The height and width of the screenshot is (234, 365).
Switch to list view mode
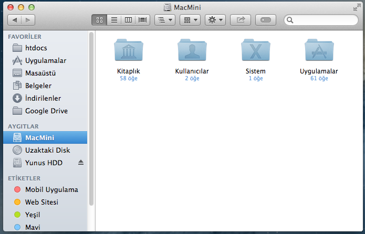(114, 20)
